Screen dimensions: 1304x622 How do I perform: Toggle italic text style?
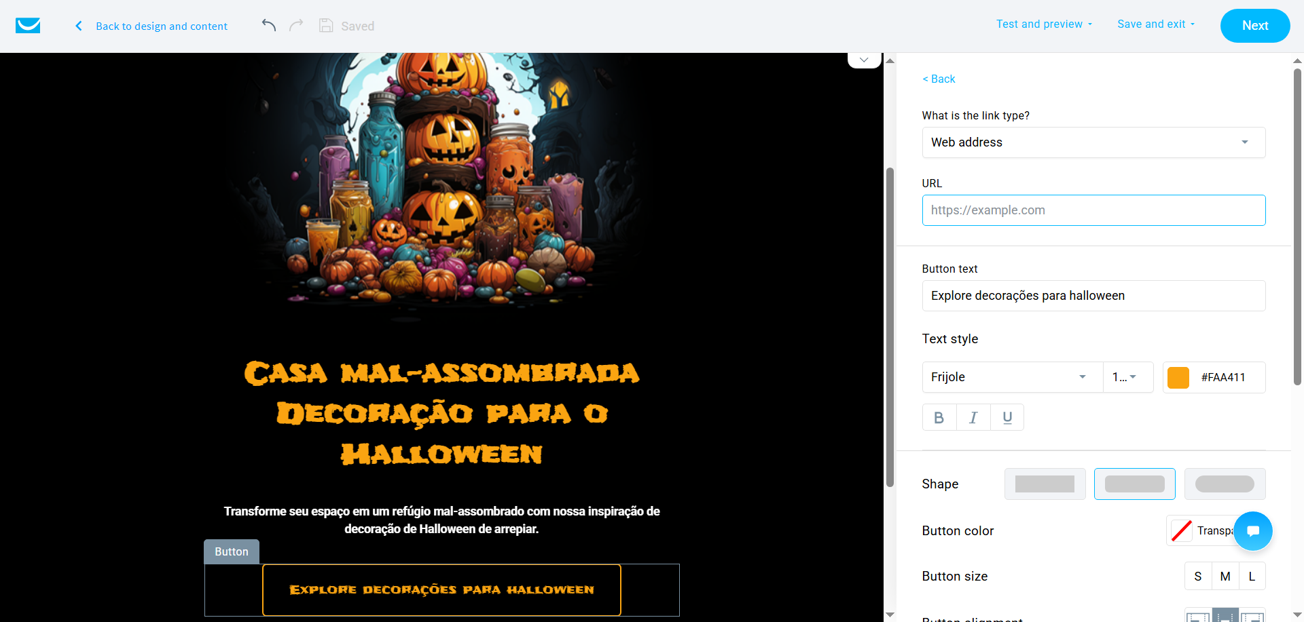point(973,418)
